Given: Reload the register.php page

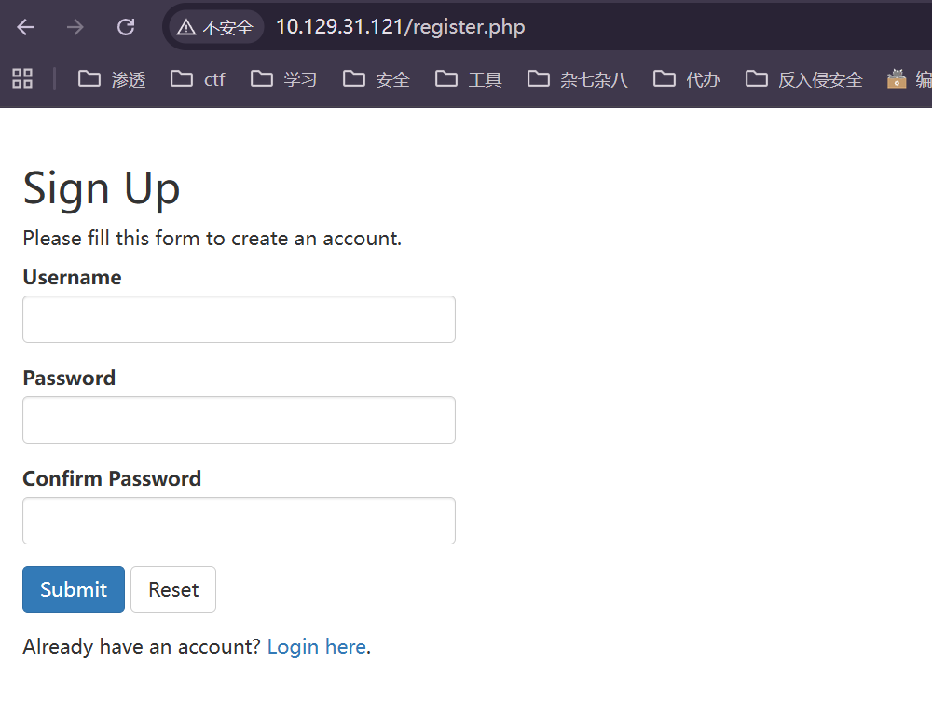Looking at the screenshot, I should tap(126, 27).
